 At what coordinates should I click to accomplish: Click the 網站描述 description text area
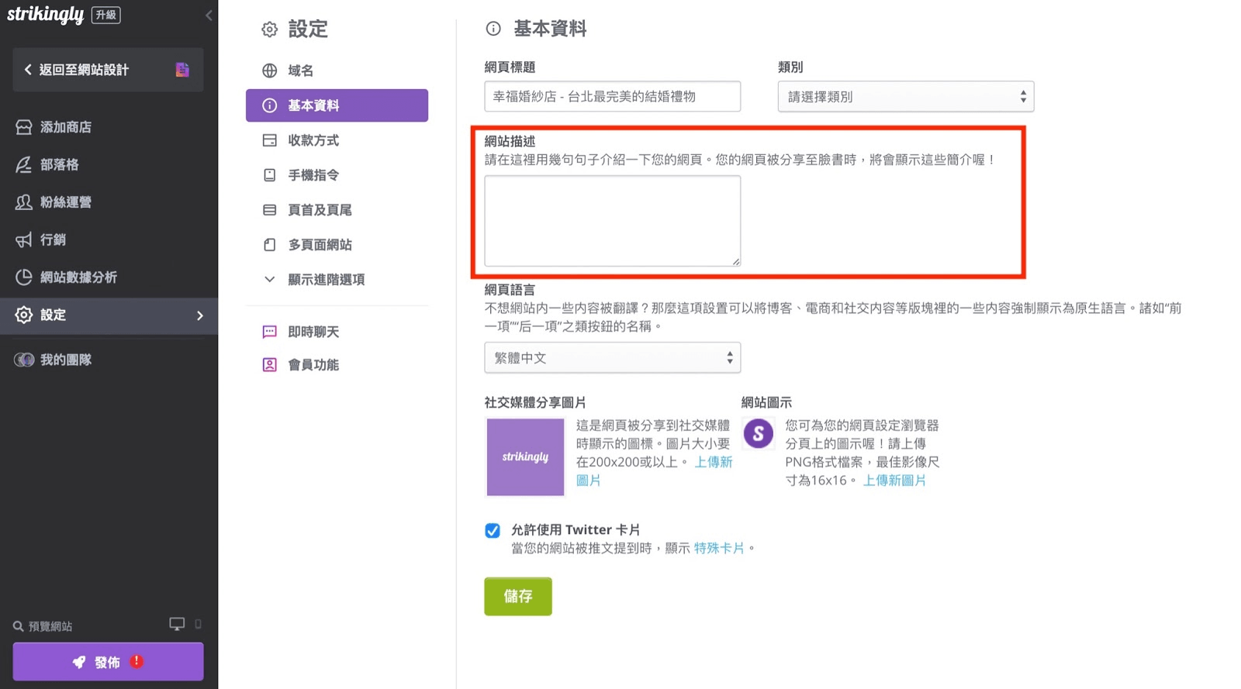[612, 221]
